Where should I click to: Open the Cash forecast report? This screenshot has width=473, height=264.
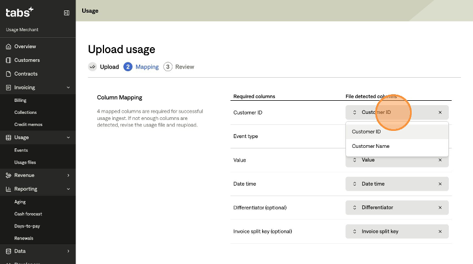tap(28, 214)
